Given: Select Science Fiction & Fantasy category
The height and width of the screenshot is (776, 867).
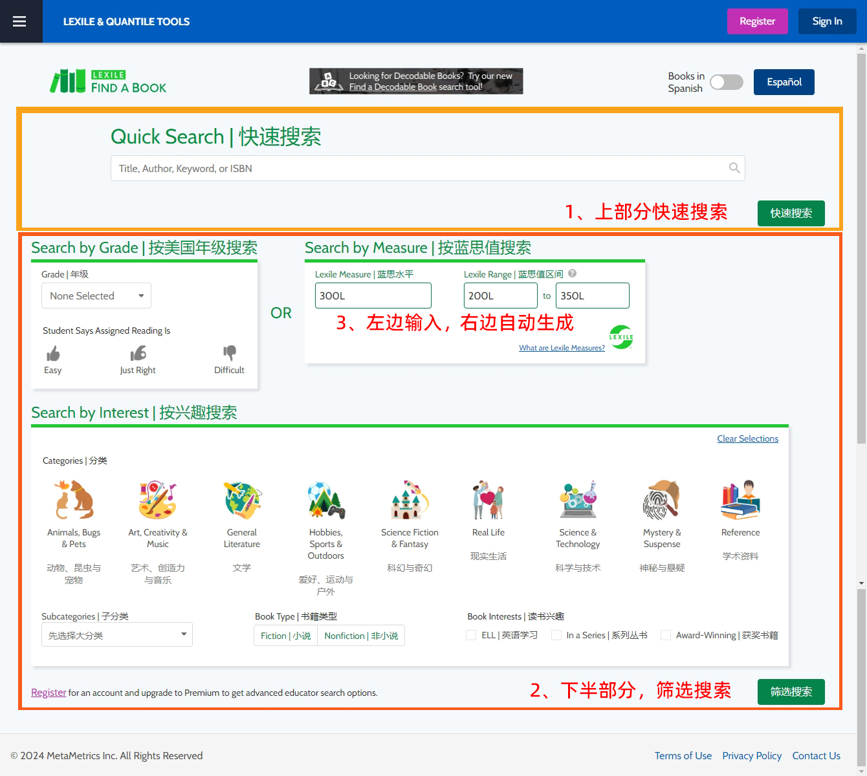Looking at the screenshot, I should 410,501.
